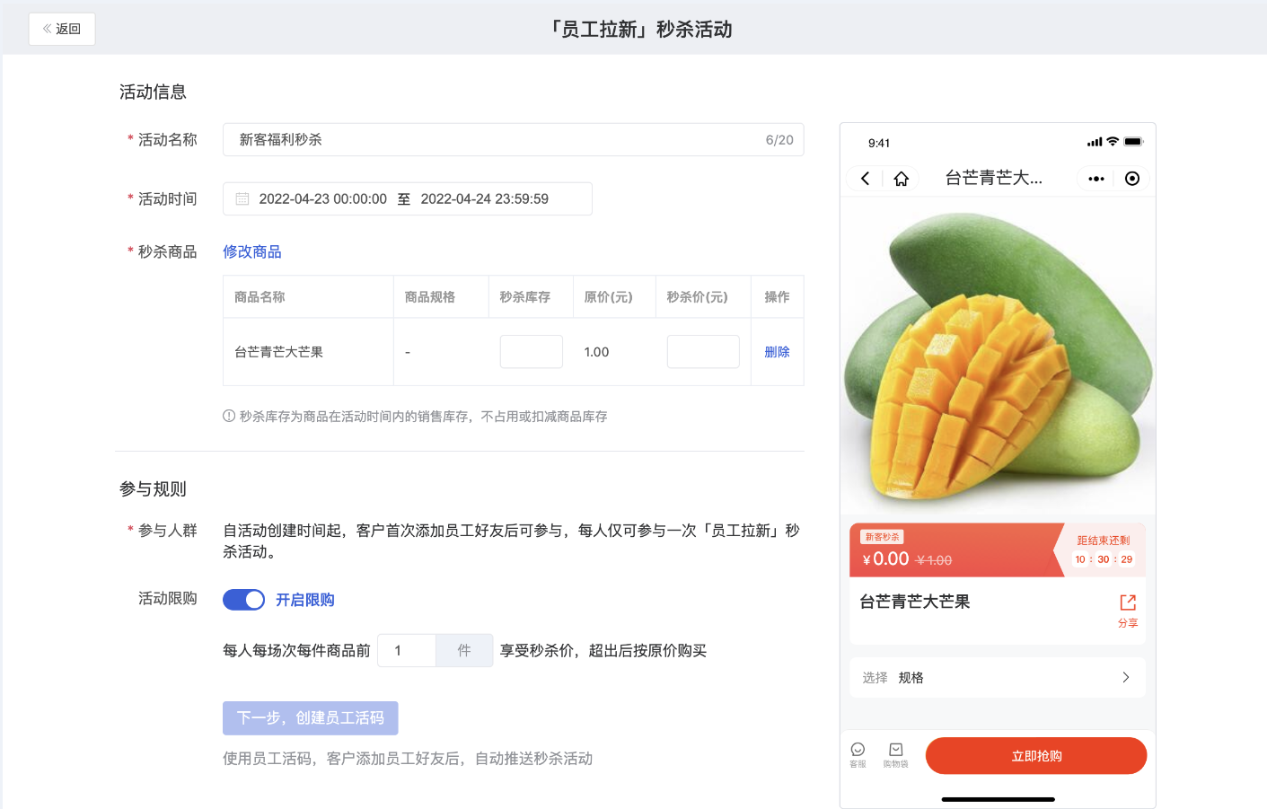Tap the 立即抢购 buy button
This screenshot has width=1267, height=809.
[x=1036, y=756]
